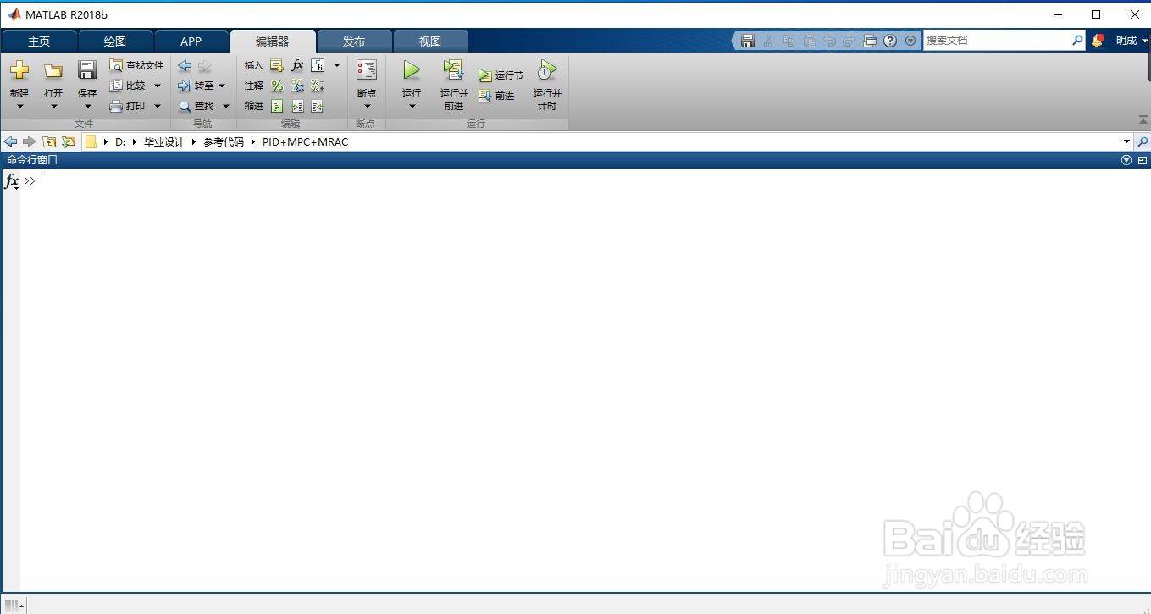Expand the Run (运行) dropdown arrow
This screenshot has width=1151, height=614.
(412, 107)
